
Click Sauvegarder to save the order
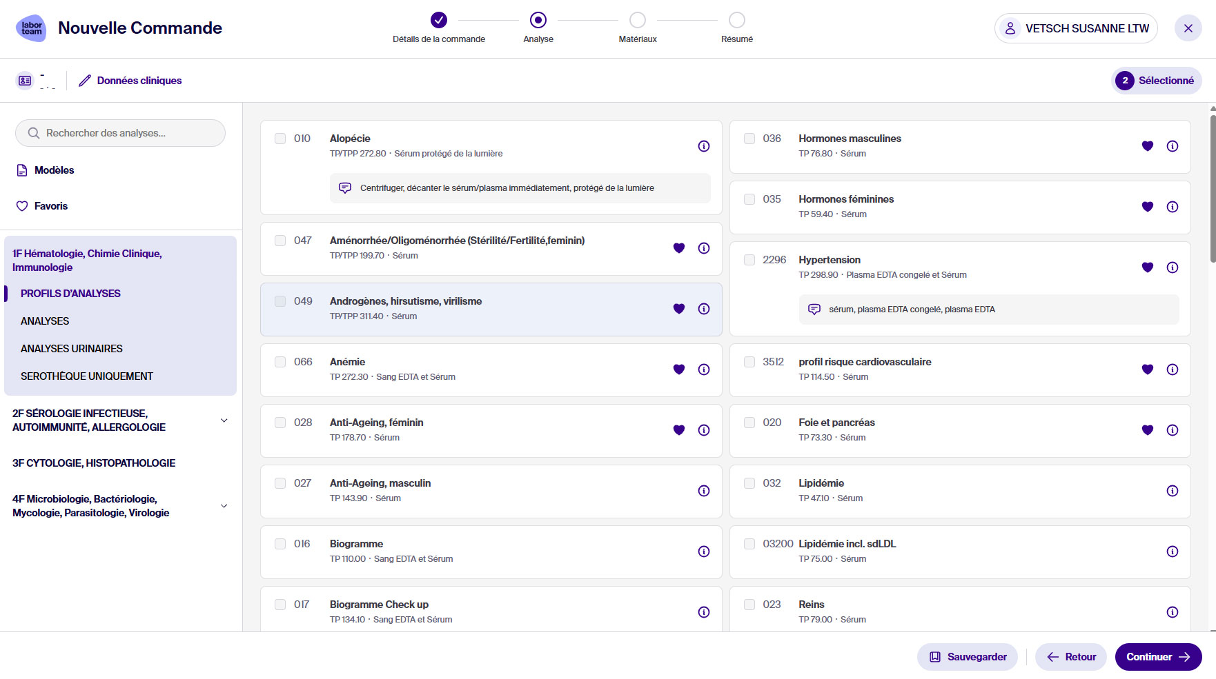pyautogui.click(x=967, y=657)
